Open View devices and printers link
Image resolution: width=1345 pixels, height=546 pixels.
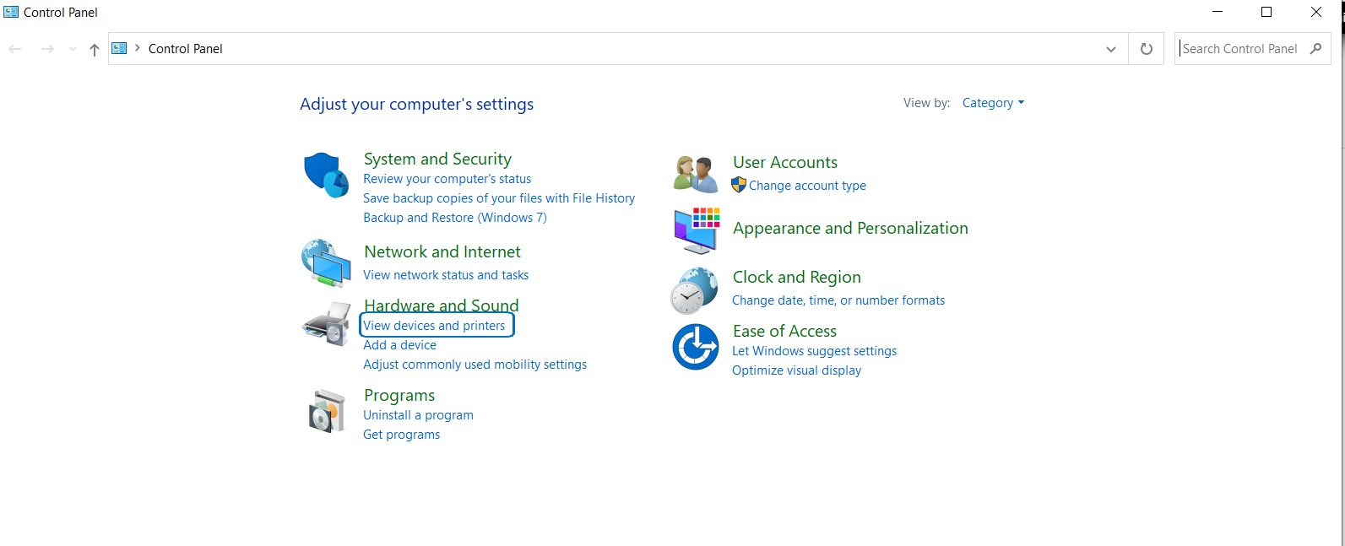434,326
